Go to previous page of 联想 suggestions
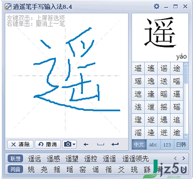 click(x=176, y=158)
